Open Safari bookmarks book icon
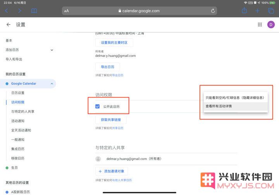Viewport: 279px width, 195px height. coord(34,11)
